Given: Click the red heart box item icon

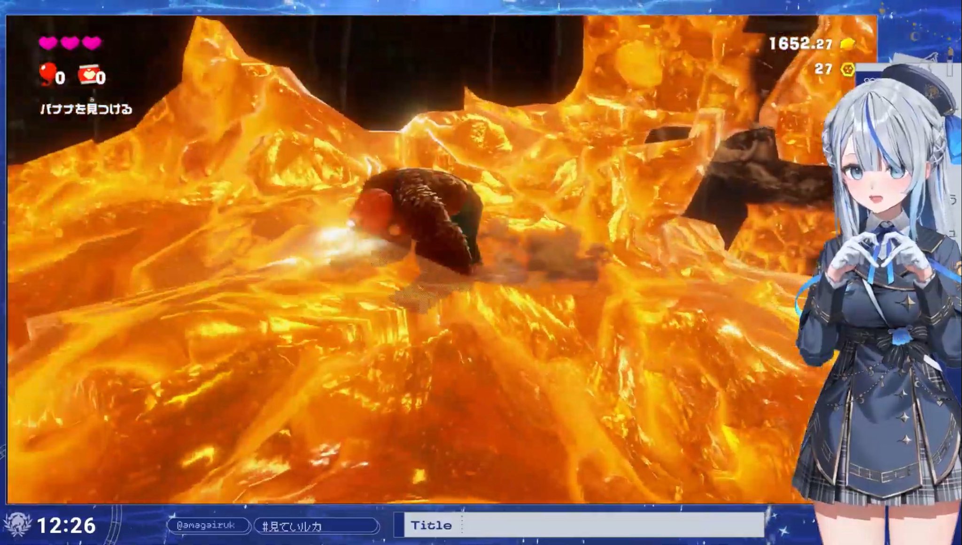Looking at the screenshot, I should 89,74.
